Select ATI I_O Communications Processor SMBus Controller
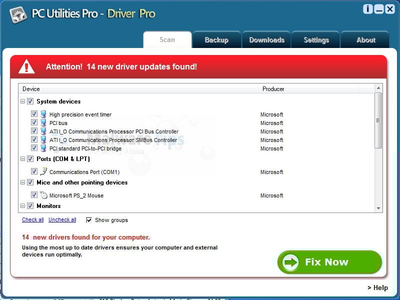The image size is (400, 300). click(113, 140)
